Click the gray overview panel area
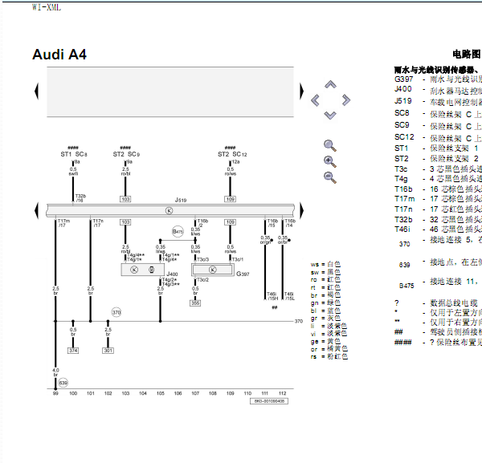Viewport: 482px width, 463px height. pyautogui.click(x=170, y=91)
